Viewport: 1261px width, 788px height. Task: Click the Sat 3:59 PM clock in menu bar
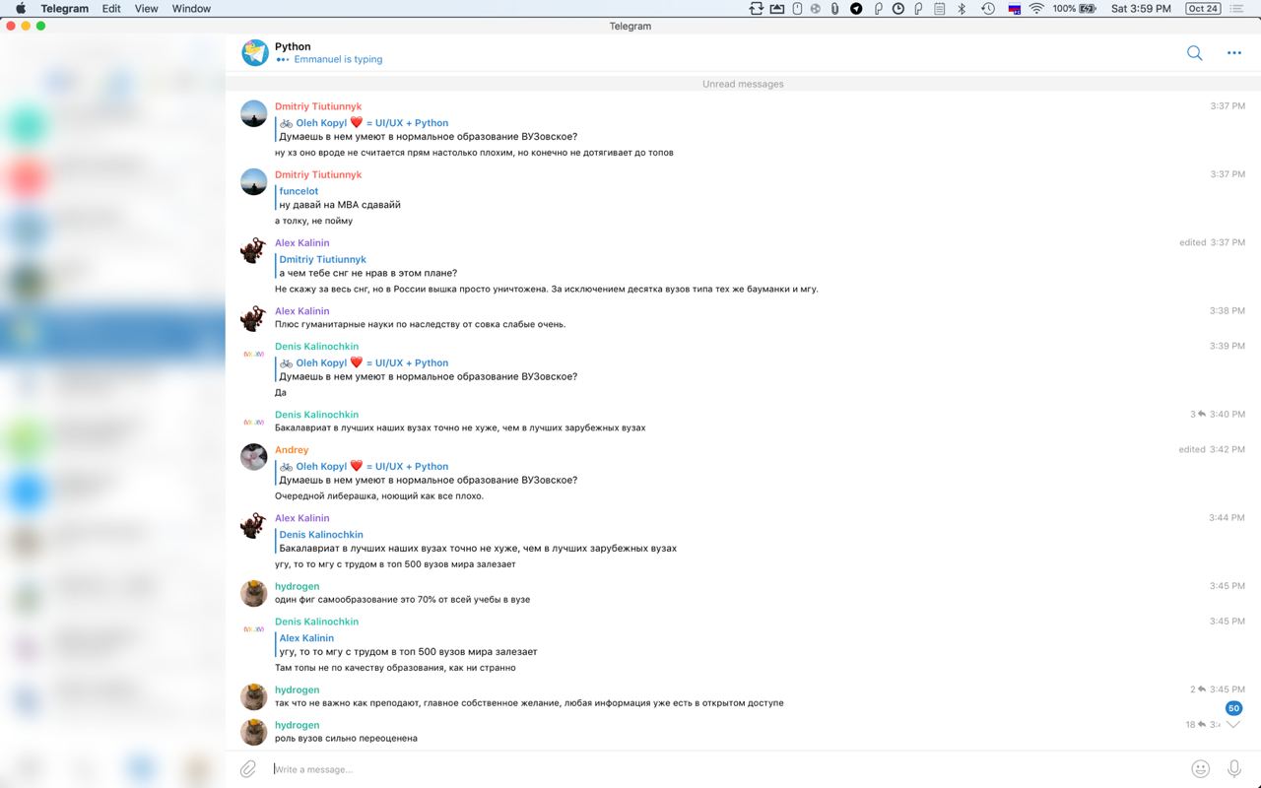(x=1141, y=8)
